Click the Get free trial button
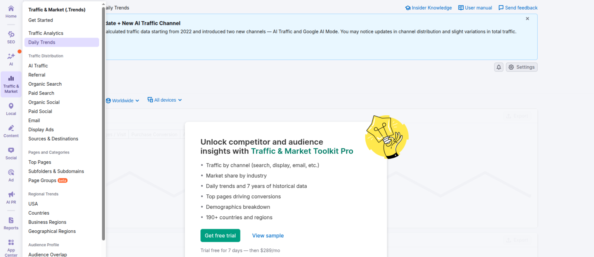The height and width of the screenshot is (257, 594). pyautogui.click(x=220, y=235)
